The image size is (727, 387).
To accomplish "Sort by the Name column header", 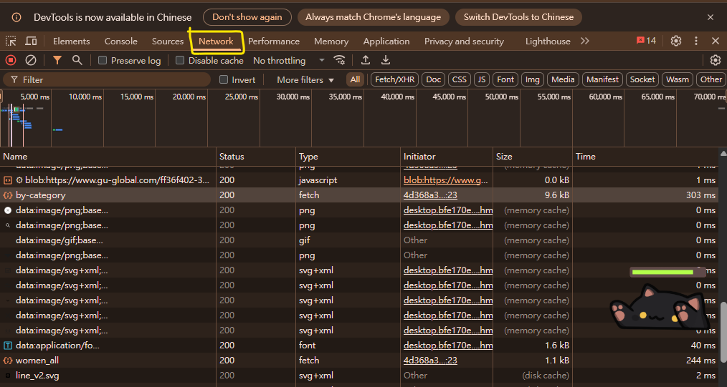I will click(108, 156).
